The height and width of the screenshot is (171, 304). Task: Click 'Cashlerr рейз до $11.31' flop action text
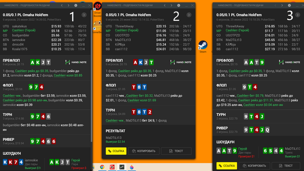click(x=255, y=100)
